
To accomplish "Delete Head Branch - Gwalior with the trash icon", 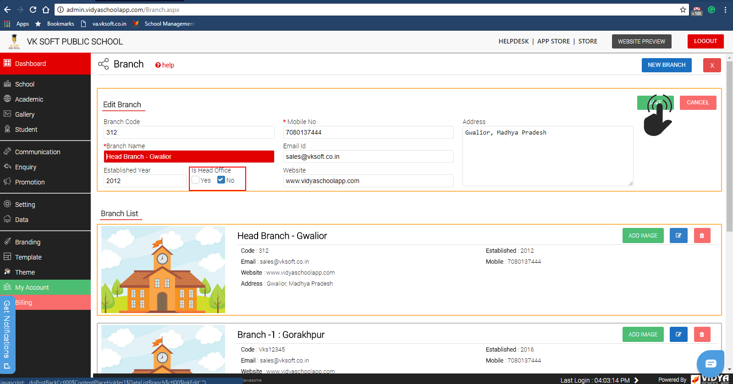I will (x=702, y=236).
